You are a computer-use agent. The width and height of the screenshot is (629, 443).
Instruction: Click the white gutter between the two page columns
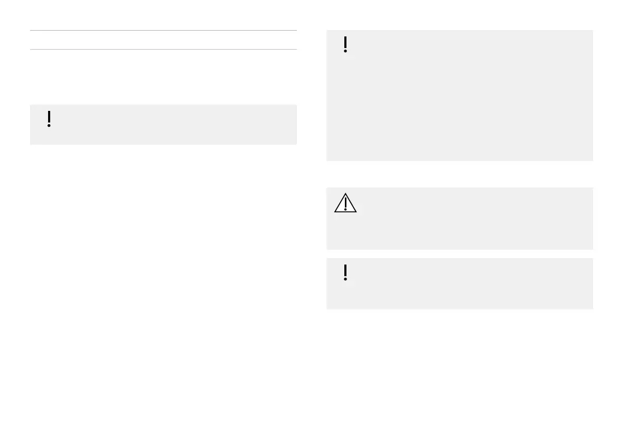pos(312,211)
